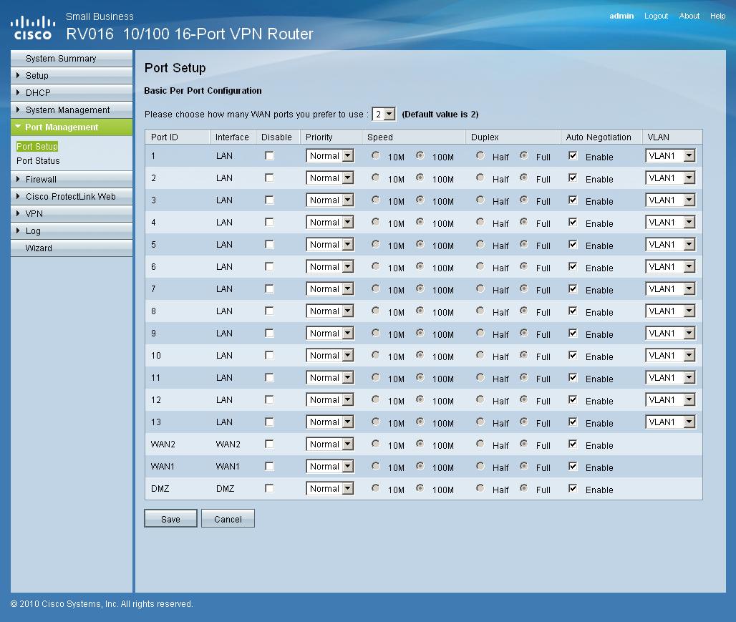Viewport: 736px width, 622px height.
Task: Click the RV016 router title text
Action: 190,34
